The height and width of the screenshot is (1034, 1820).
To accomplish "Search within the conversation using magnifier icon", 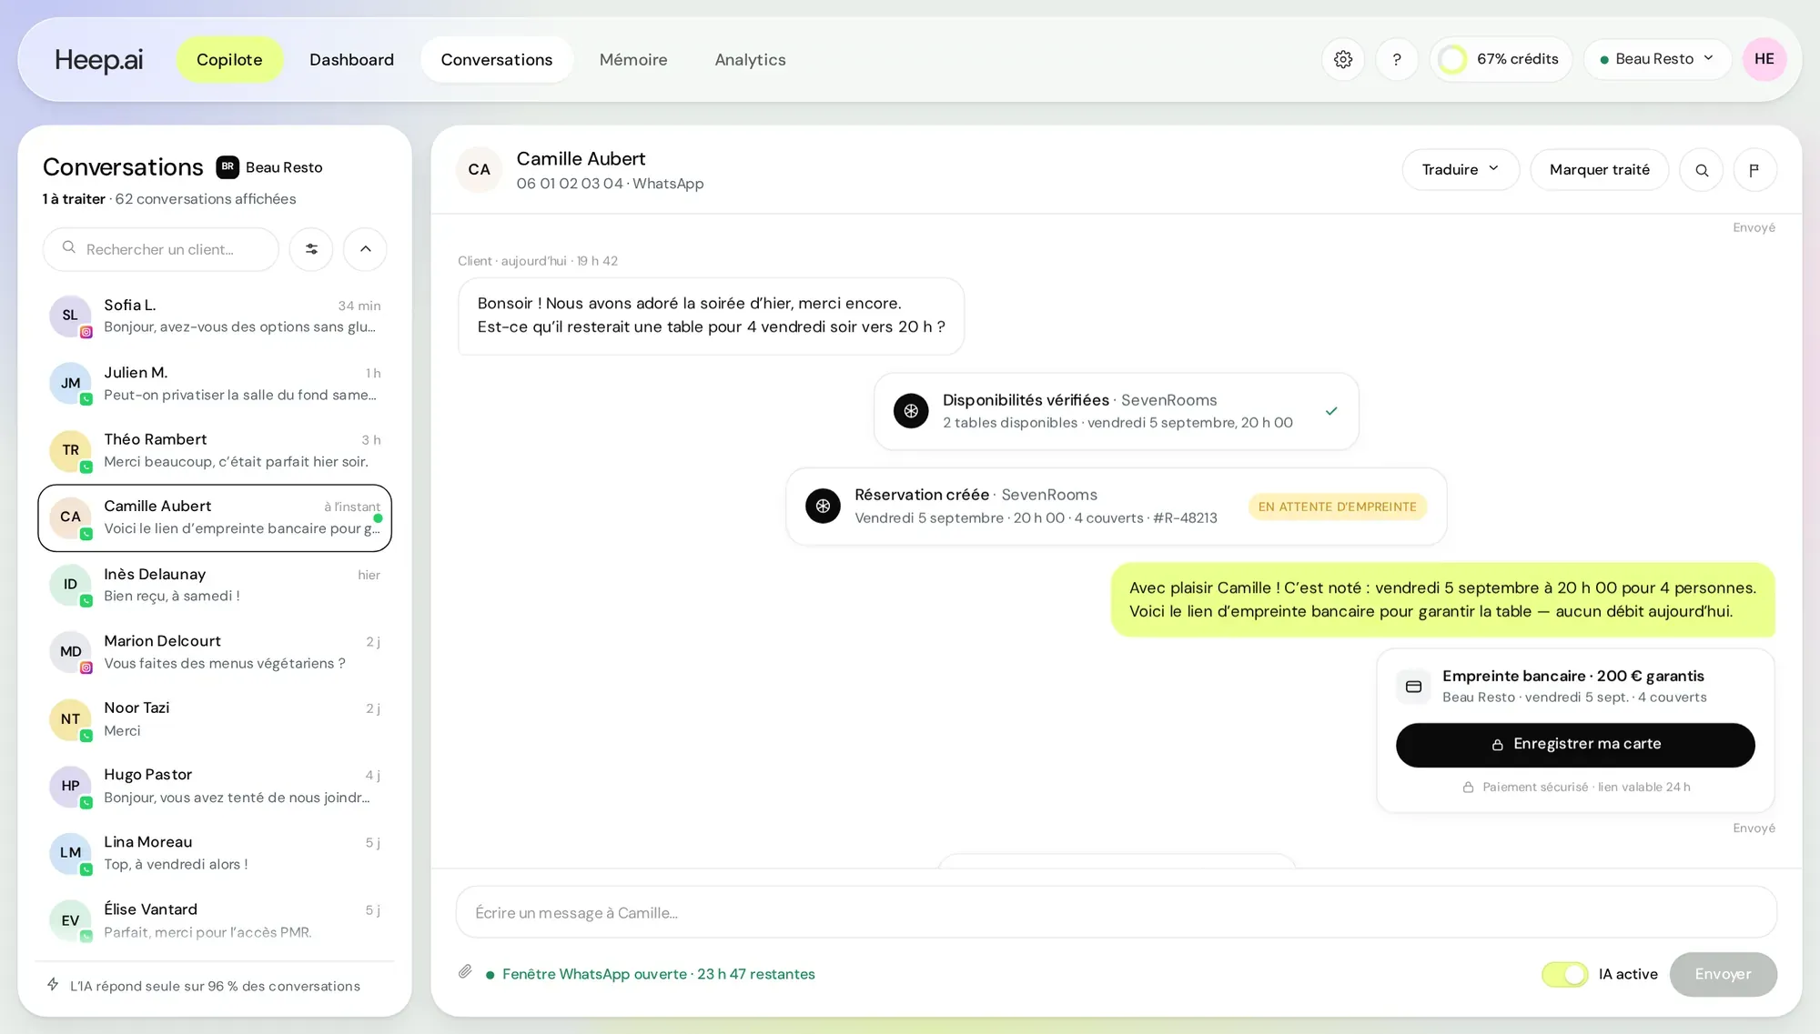I will (1702, 170).
